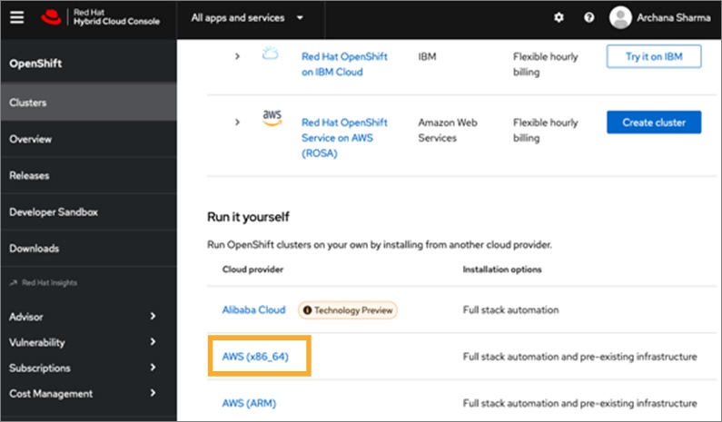Open All apps and services dropdown

pos(247,18)
